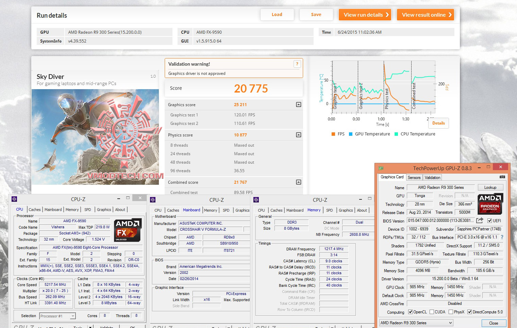Open the graphics card selector dropdown in GPU-Z
Image resolution: width=517 pixels, height=328 pixels.
point(416,323)
